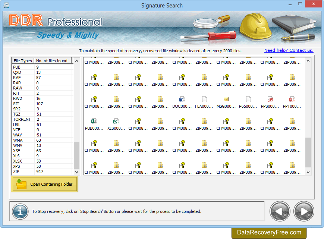
Task: Select the RAF row with 57 files
Action: pos(43,78)
